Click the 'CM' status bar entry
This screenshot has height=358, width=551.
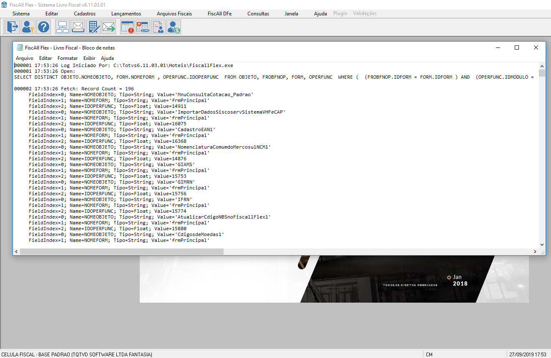(x=429, y=354)
